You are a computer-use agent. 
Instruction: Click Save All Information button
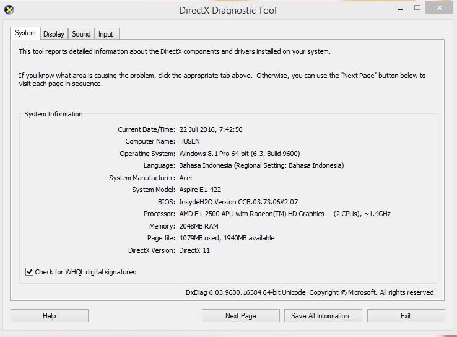(x=323, y=316)
